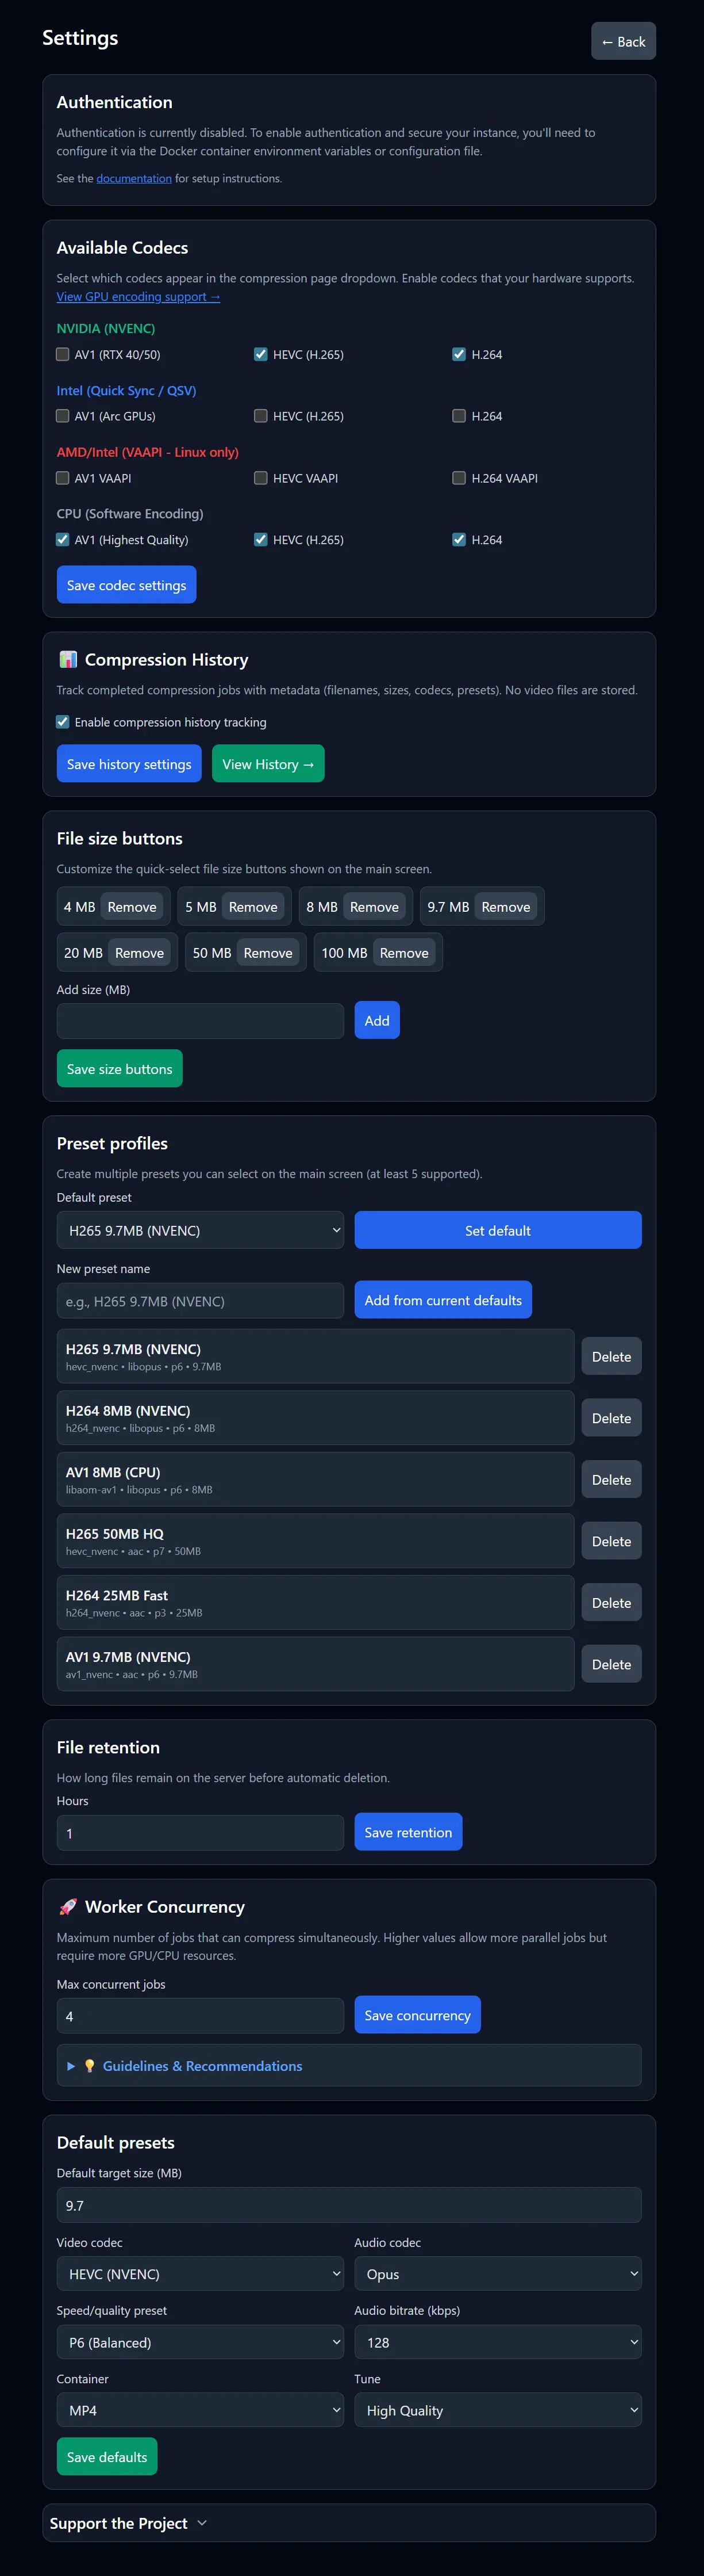Click the Add size (MB) input field
The image size is (704, 2576).
point(200,1021)
